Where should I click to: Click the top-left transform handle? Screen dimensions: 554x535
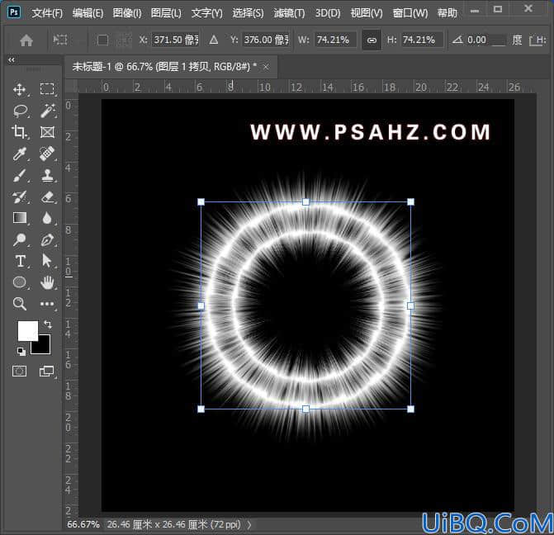click(201, 201)
